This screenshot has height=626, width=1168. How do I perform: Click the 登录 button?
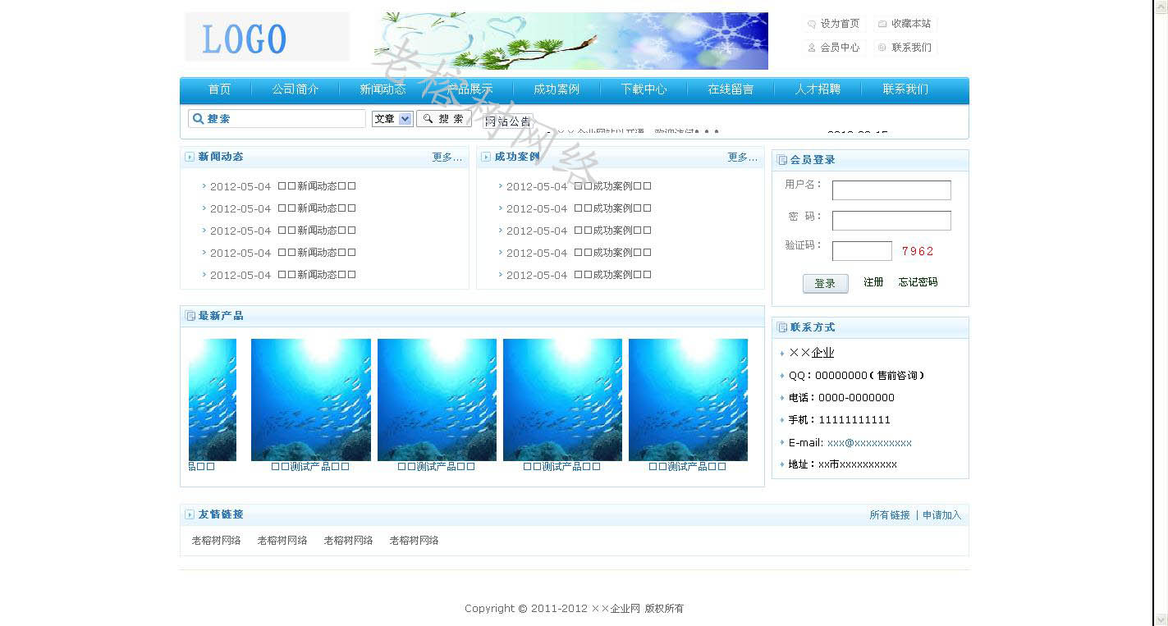tap(825, 283)
